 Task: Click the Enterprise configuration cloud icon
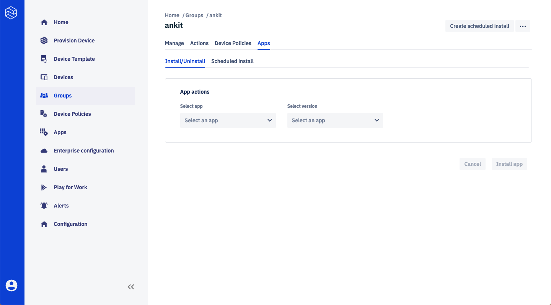click(44, 151)
